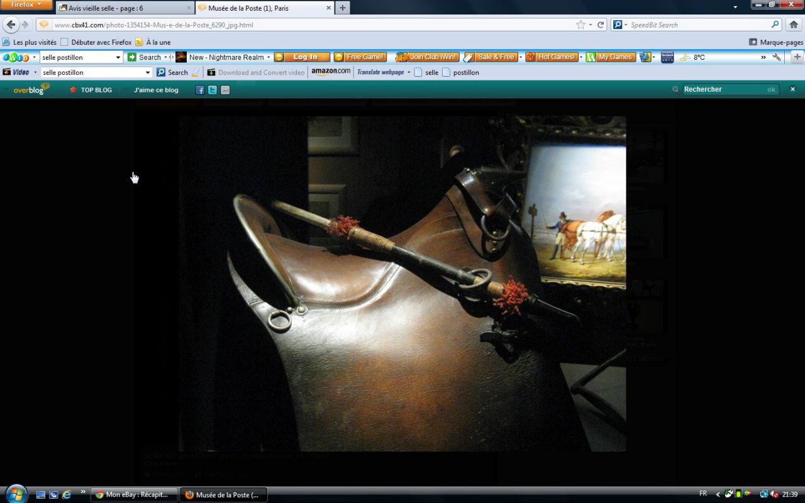Viewport: 805px width, 503px height.
Task: Open 'Mon eBay' Chrome window in taskbar
Action: (x=134, y=495)
